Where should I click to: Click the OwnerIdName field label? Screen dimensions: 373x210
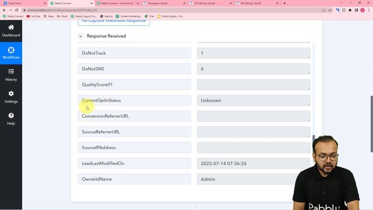135,179
